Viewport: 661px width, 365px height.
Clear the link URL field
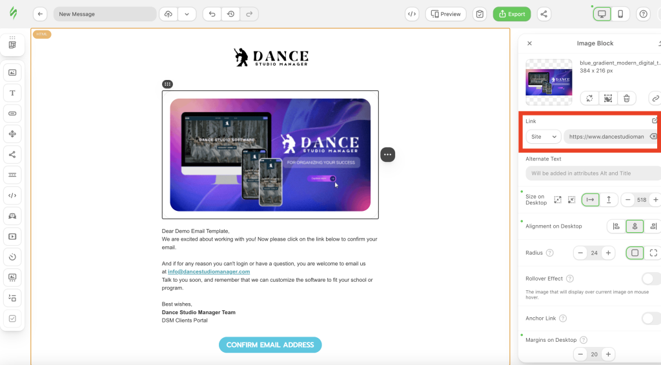pos(653,137)
